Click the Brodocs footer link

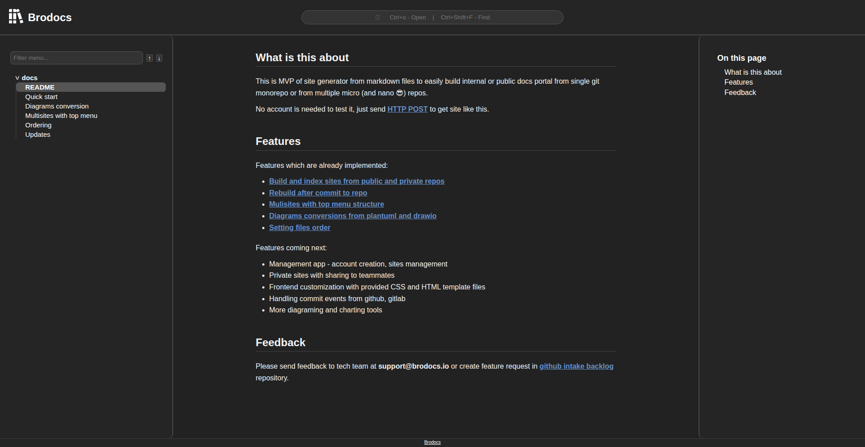point(432,442)
